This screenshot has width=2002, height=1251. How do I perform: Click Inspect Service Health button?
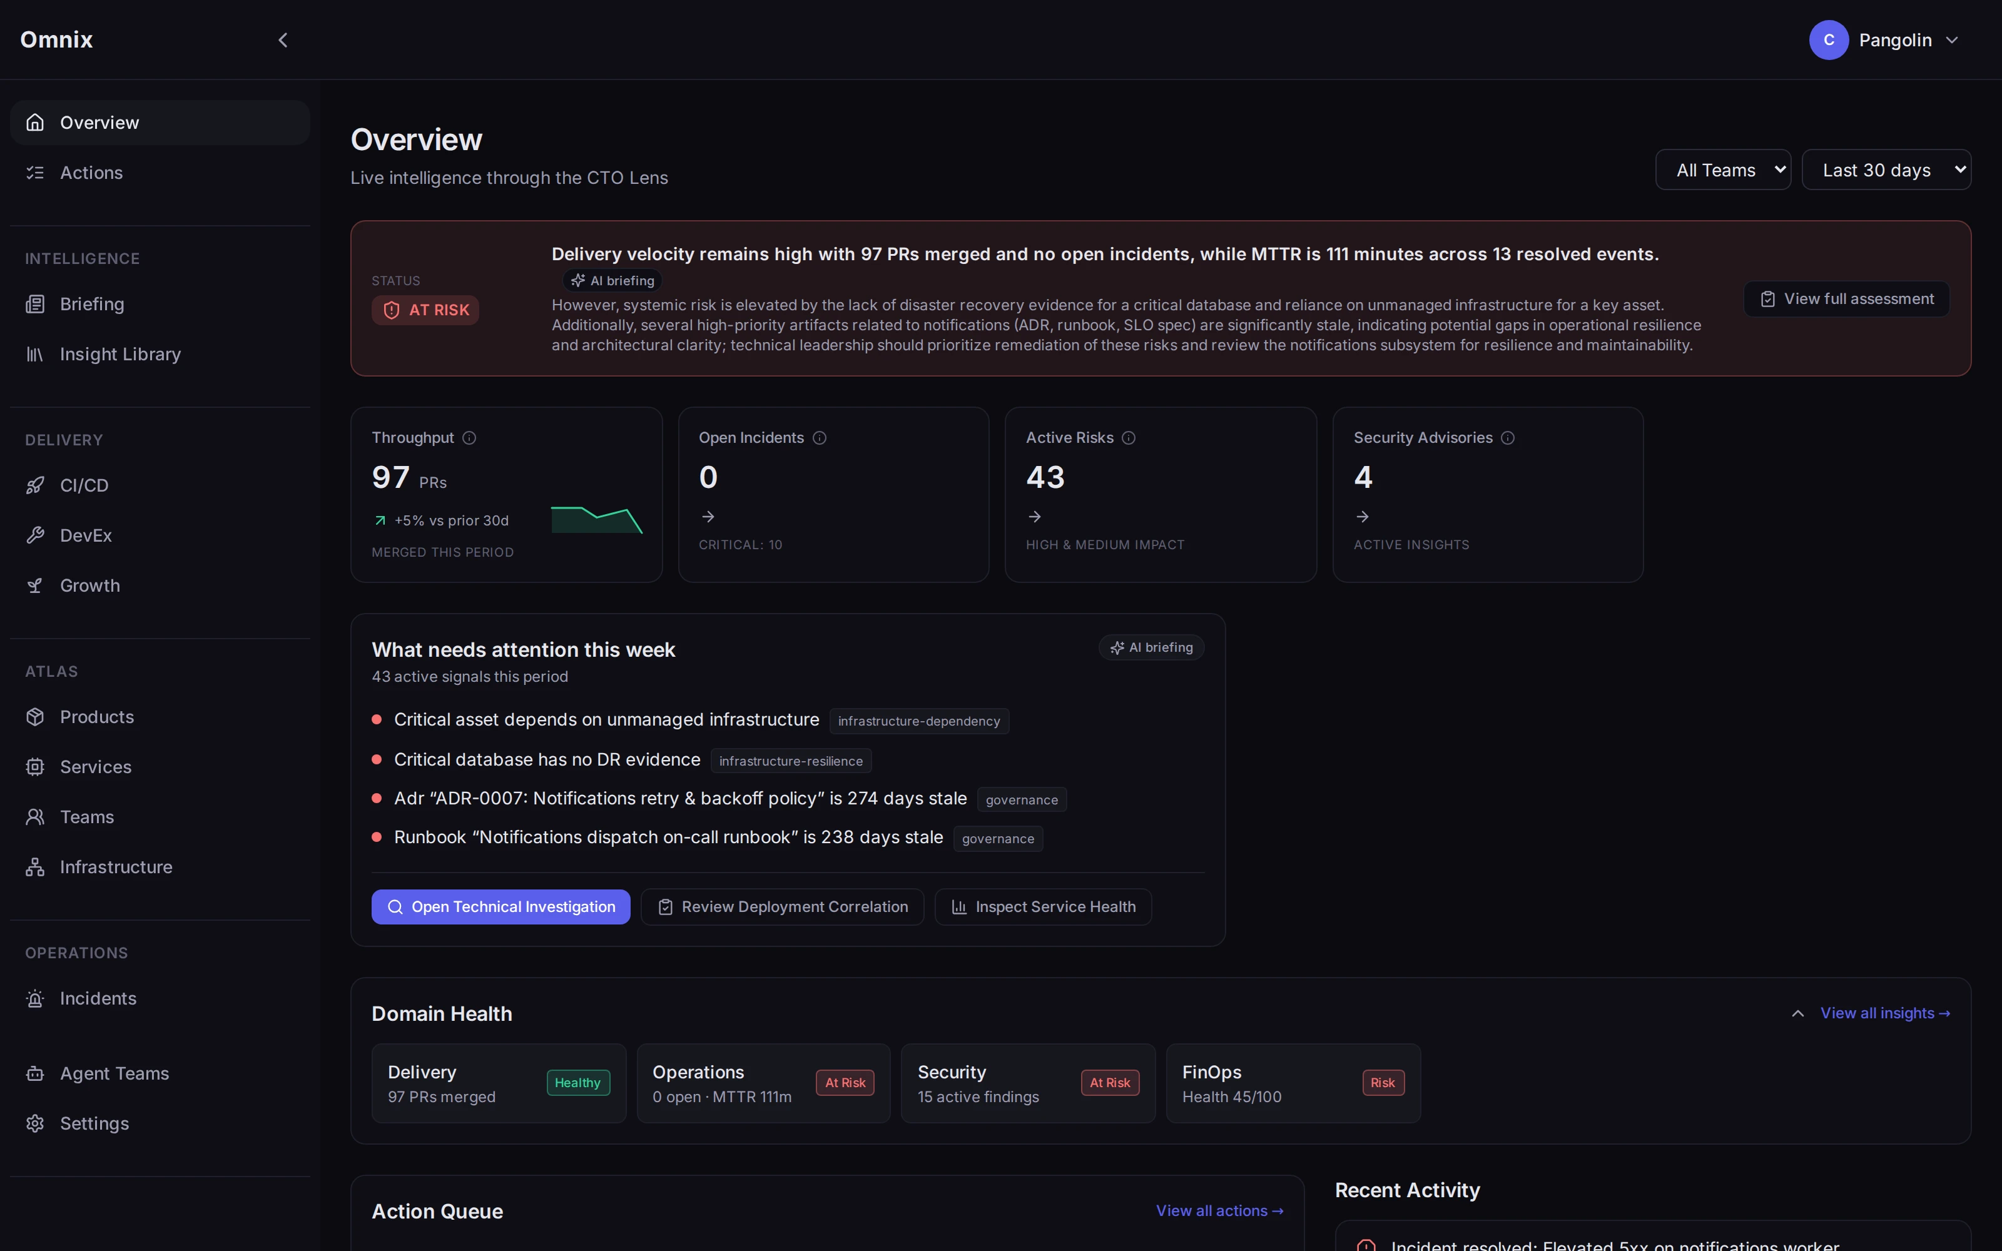click(1042, 907)
